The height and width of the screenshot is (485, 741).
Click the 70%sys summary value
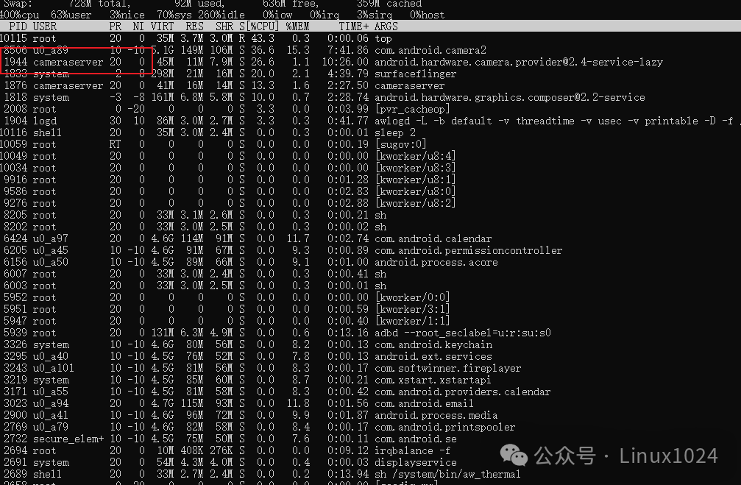(x=175, y=15)
